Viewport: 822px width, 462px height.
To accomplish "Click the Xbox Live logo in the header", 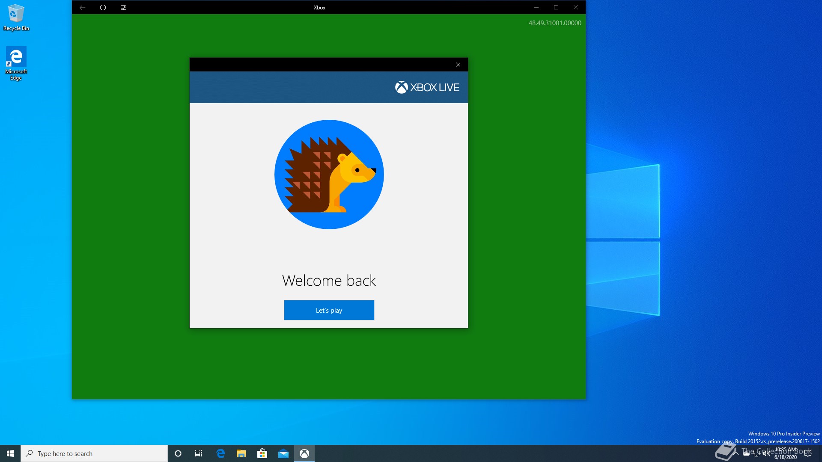I will pyautogui.click(x=427, y=87).
